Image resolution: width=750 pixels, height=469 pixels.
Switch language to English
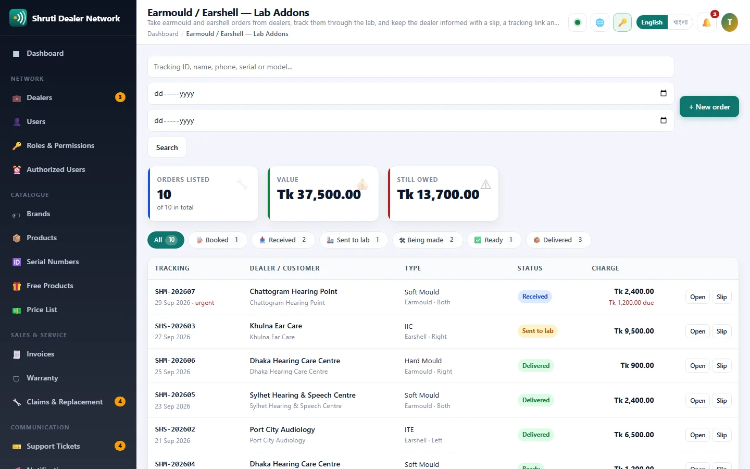652,22
